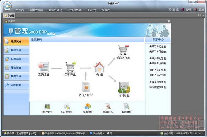Open the 供应商资料 icon
The image size is (207, 137).
[x=67, y=107]
